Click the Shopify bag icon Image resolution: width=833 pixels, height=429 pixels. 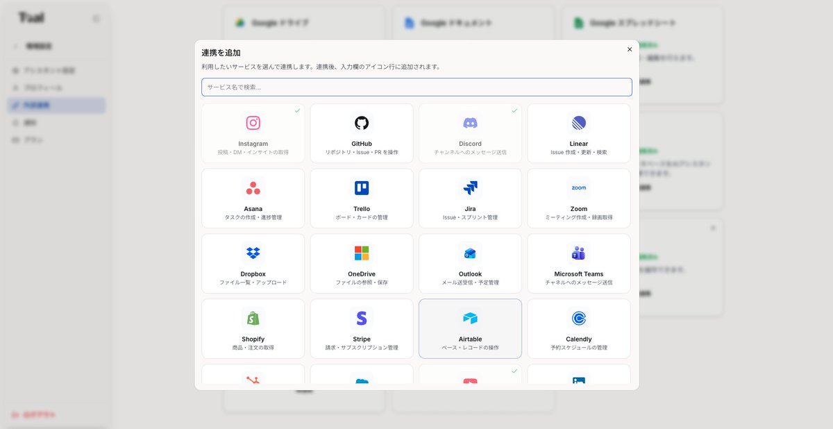[x=253, y=319]
